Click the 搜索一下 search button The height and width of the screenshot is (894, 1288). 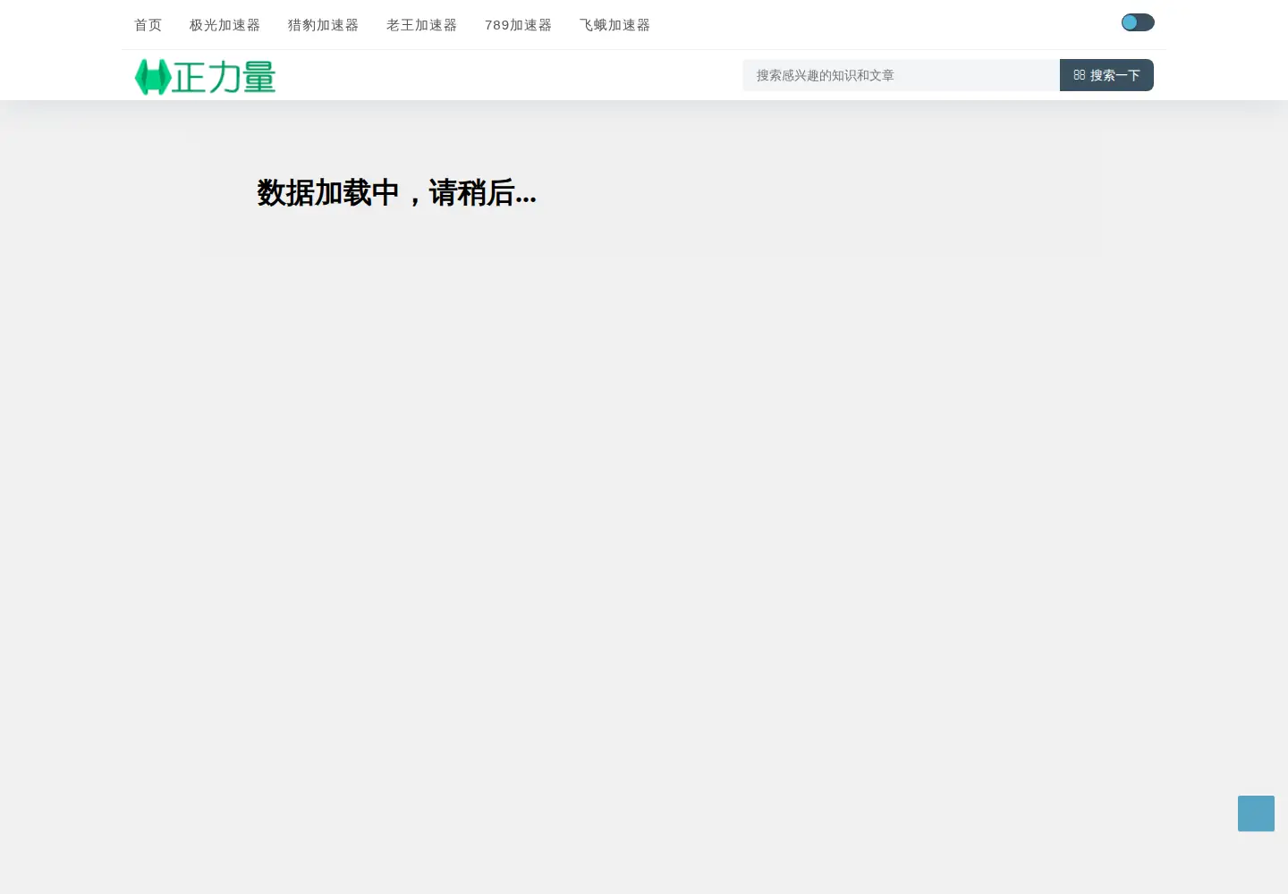(x=1106, y=75)
